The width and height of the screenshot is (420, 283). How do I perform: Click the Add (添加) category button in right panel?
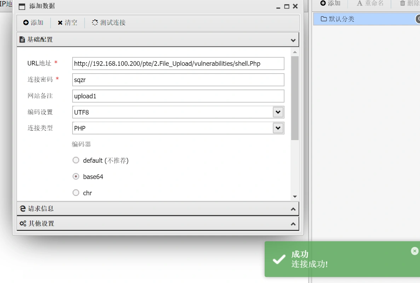coord(330,3)
